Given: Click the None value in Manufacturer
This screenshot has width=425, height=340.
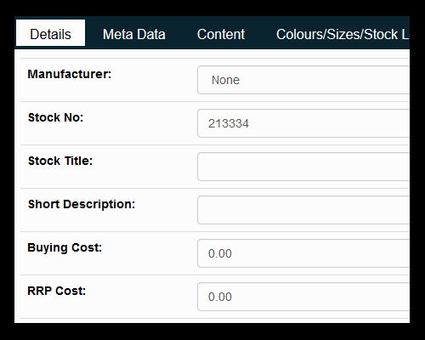Looking at the screenshot, I should (225, 80).
